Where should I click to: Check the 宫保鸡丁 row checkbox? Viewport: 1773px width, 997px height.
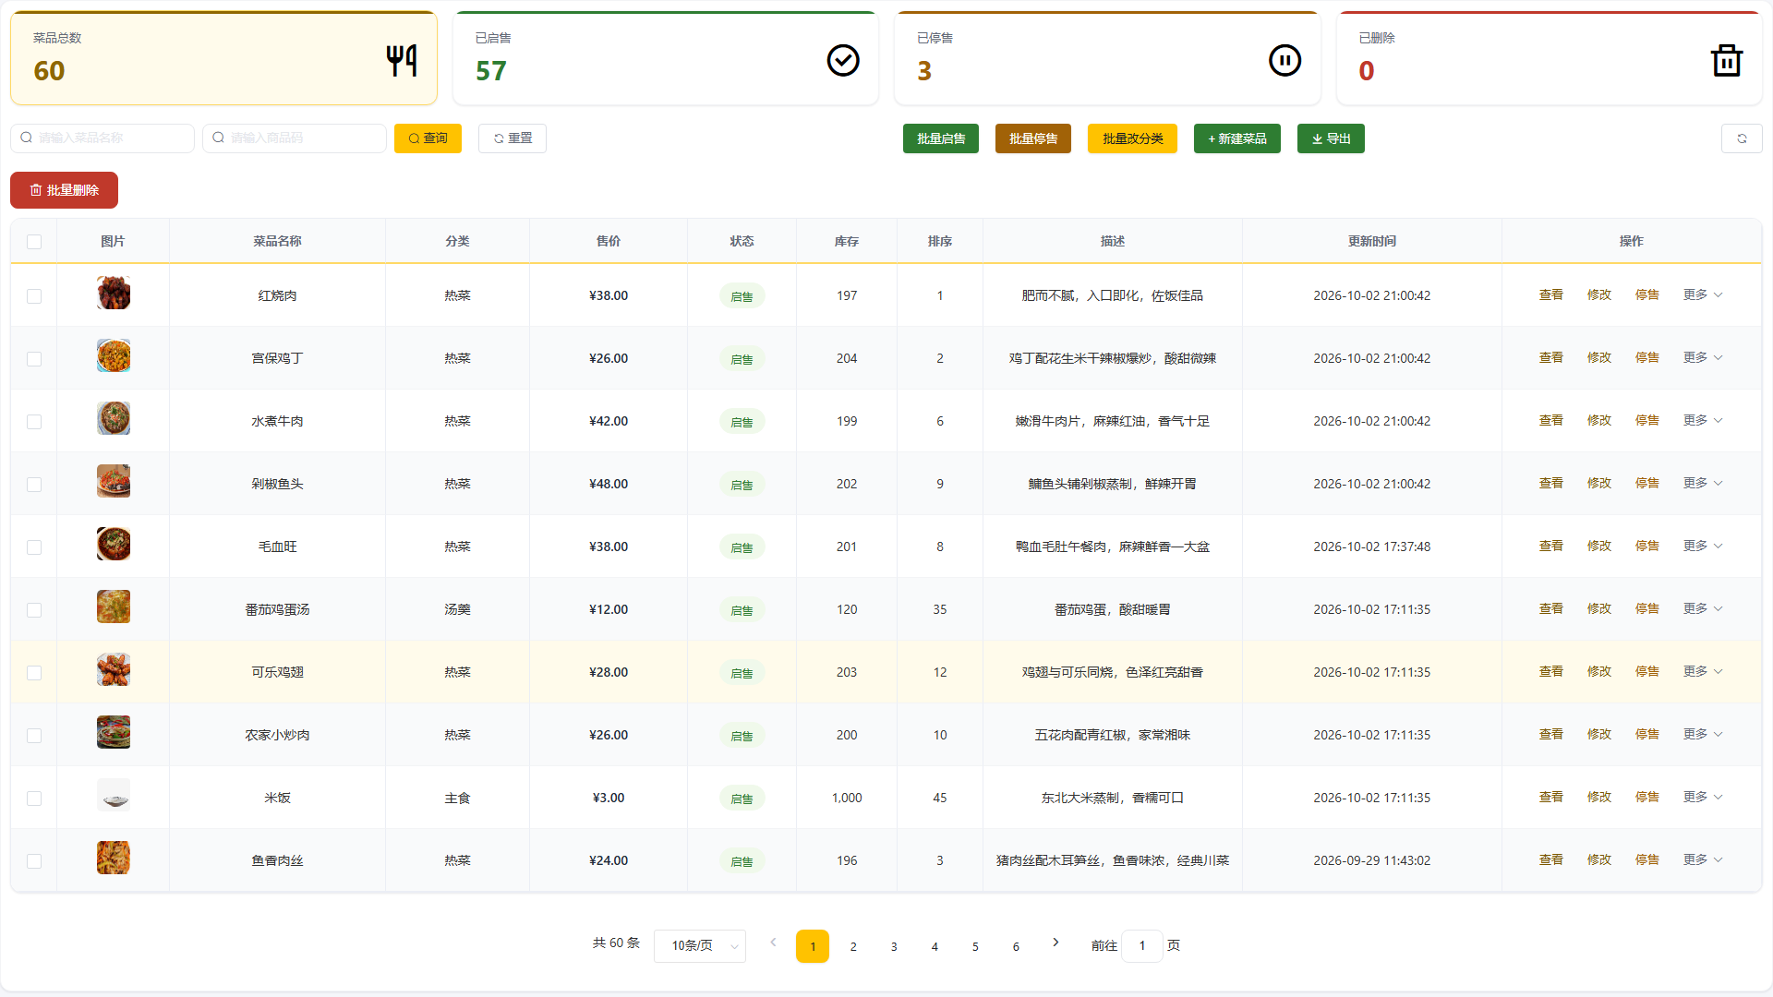point(34,359)
